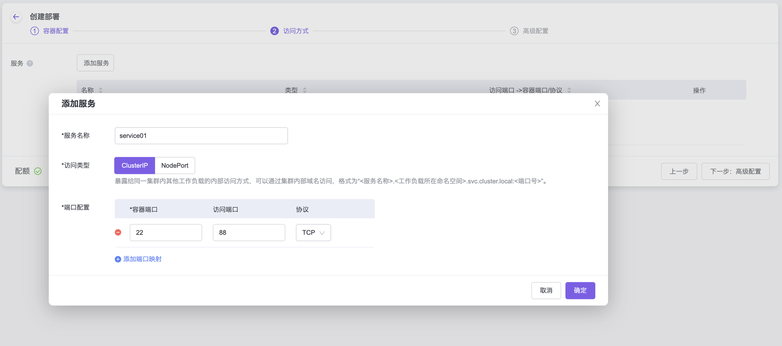Viewport: 782px width, 346px height.
Task: Click 取消 to cancel the dialog
Action: click(x=546, y=291)
